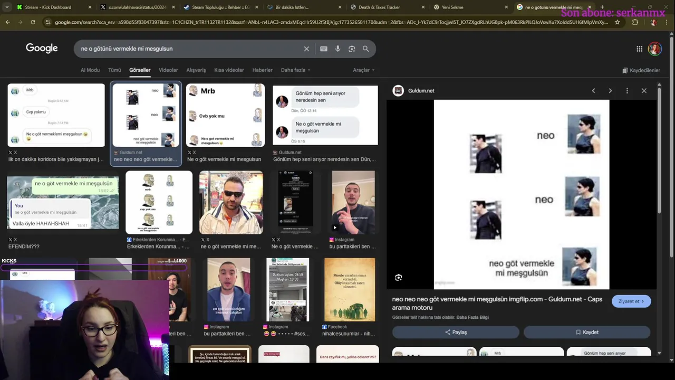
Task: Close the Death & Taxes Tracker tab
Action: [423, 7]
